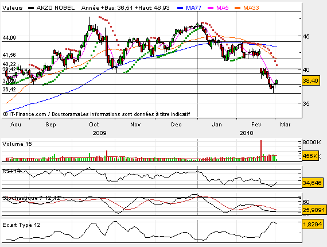Click the Aou month label

15,125
